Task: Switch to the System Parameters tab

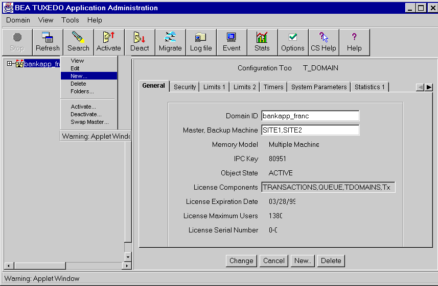Action: [x=319, y=87]
